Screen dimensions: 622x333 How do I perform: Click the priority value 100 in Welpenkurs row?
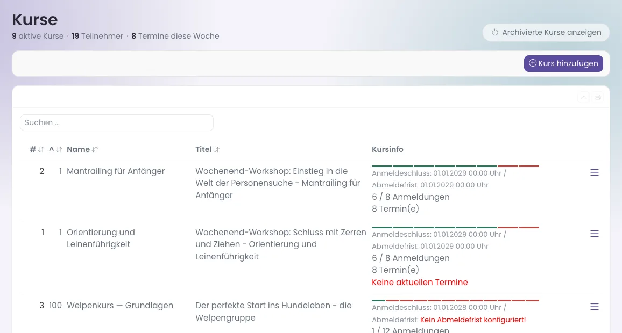[55, 305]
